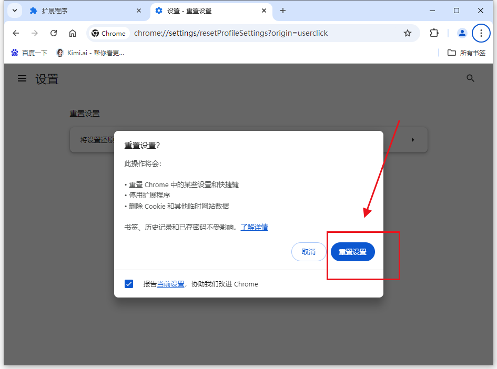
Task: Open the 了解详情 link
Action: (254, 227)
